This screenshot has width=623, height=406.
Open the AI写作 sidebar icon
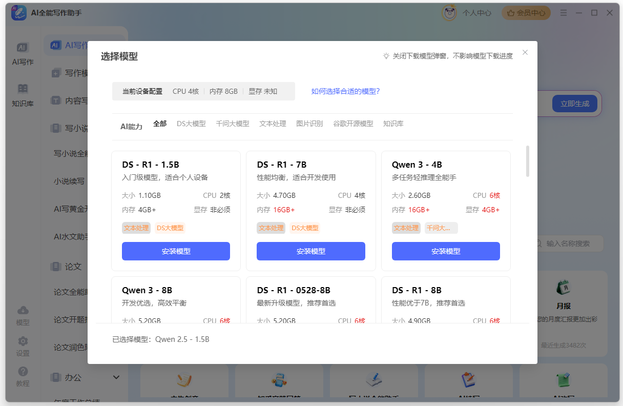(x=23, y=48)
